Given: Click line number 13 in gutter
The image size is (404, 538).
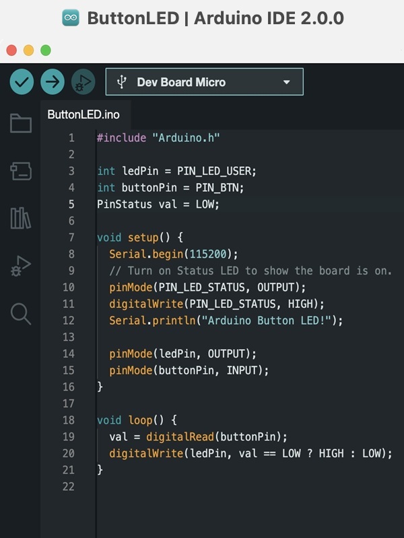Looking at the screenshot, I should pyautogui.click(x=69, y=338).
